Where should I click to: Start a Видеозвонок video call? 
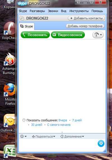tap(68, 35)
